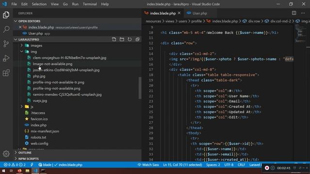Open the Go menu

click(x=65, y=4)
